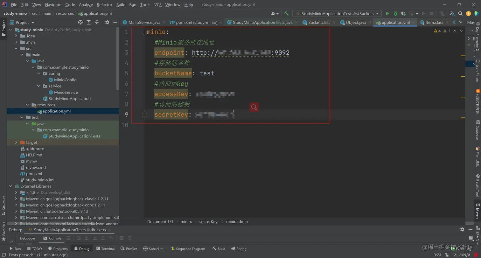This screenshot has width=481, height=258.
Task: Run with coverage shield icon
Action: click(403, 14)
